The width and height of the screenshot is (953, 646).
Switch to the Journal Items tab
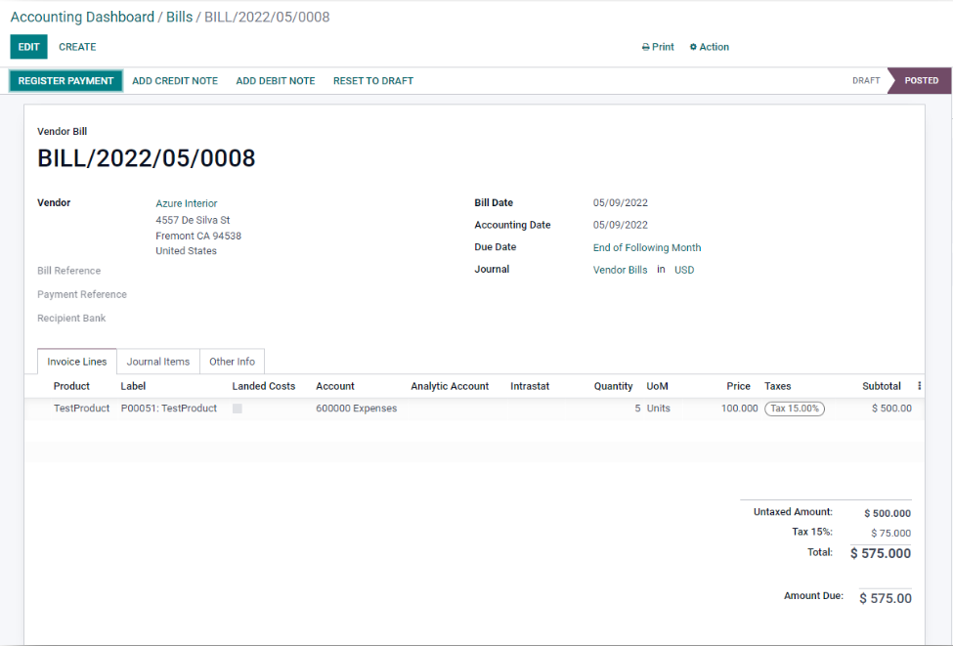click(158, 362)
